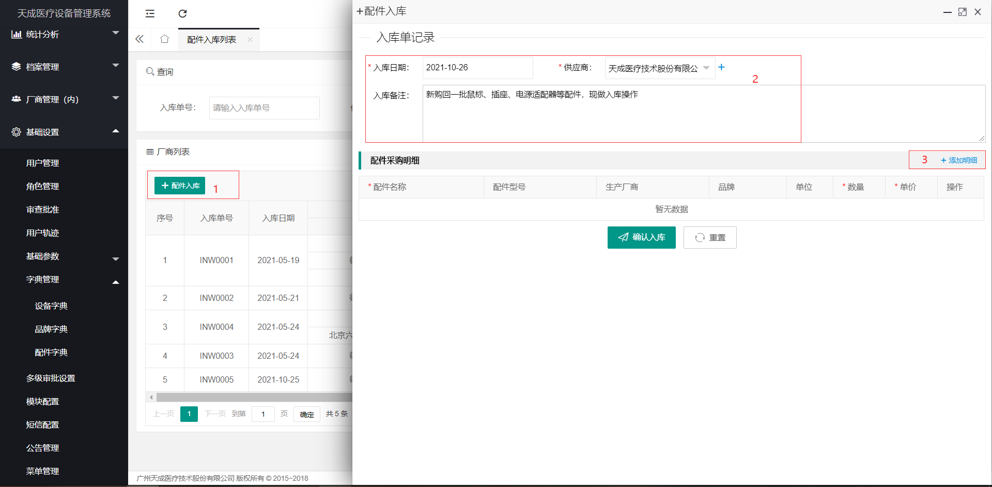
Task: Close the 配件入库 dialog
Action: pyautogui.click(x=978, y=12)
